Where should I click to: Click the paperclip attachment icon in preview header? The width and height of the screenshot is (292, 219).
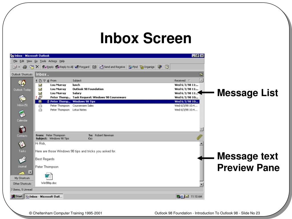199,137
